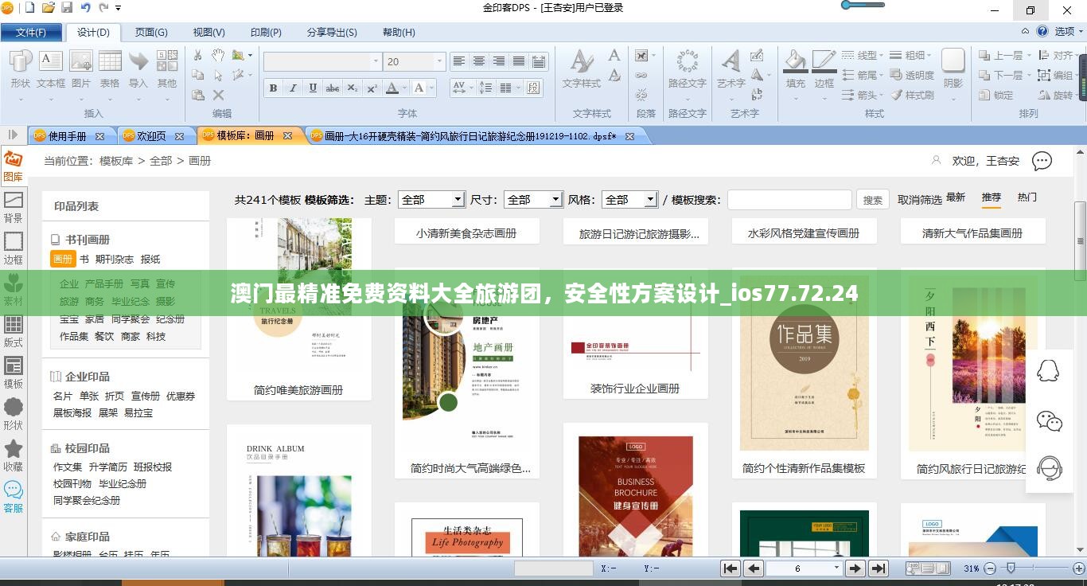1087x586 pixels.
Task: Open the 文件(F) menu
Action: pos(30,33)
